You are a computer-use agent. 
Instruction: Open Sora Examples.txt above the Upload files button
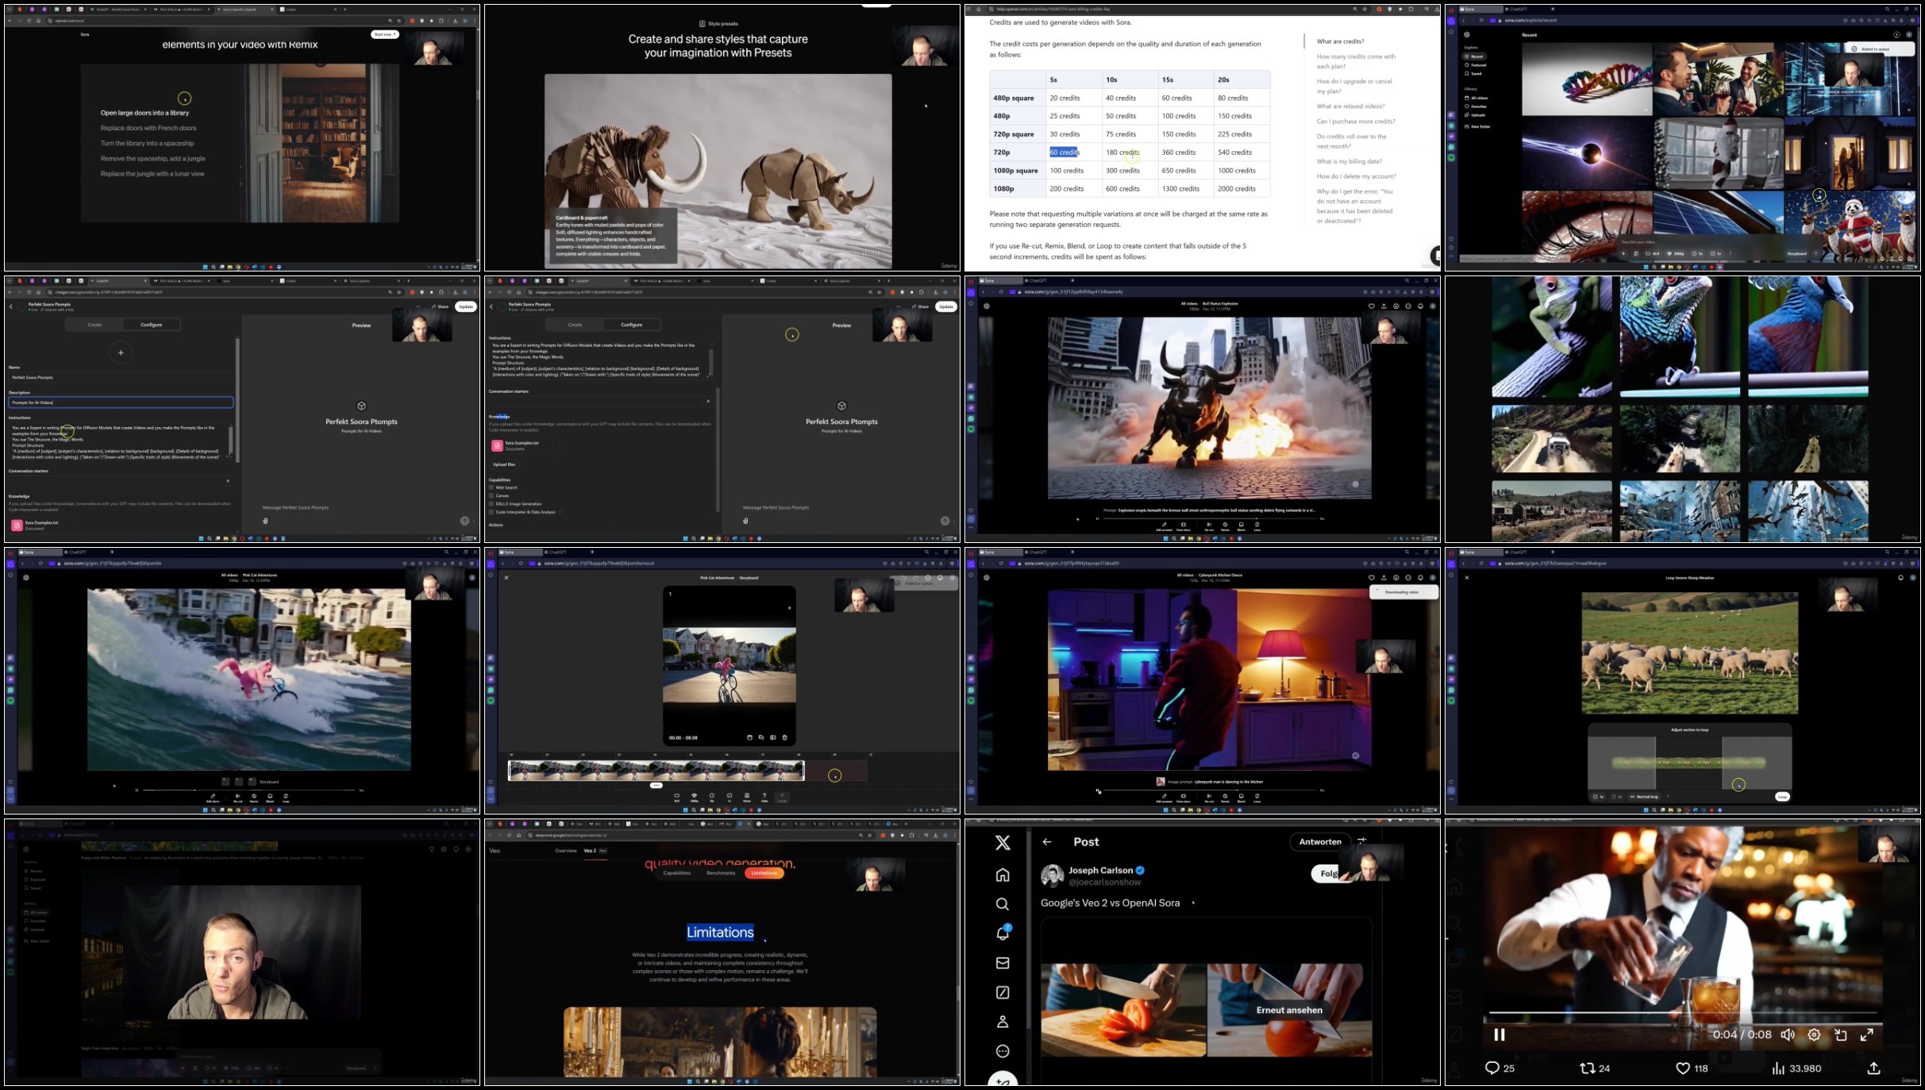(x=524, y=445)
